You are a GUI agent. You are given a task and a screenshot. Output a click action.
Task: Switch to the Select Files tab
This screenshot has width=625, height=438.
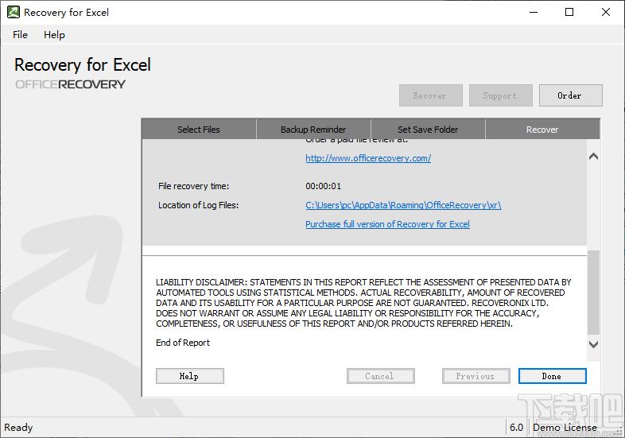(199, 129)
